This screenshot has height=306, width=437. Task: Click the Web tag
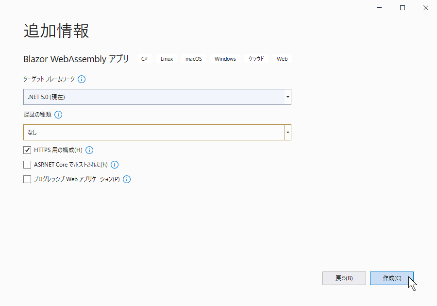click(282, 59)
